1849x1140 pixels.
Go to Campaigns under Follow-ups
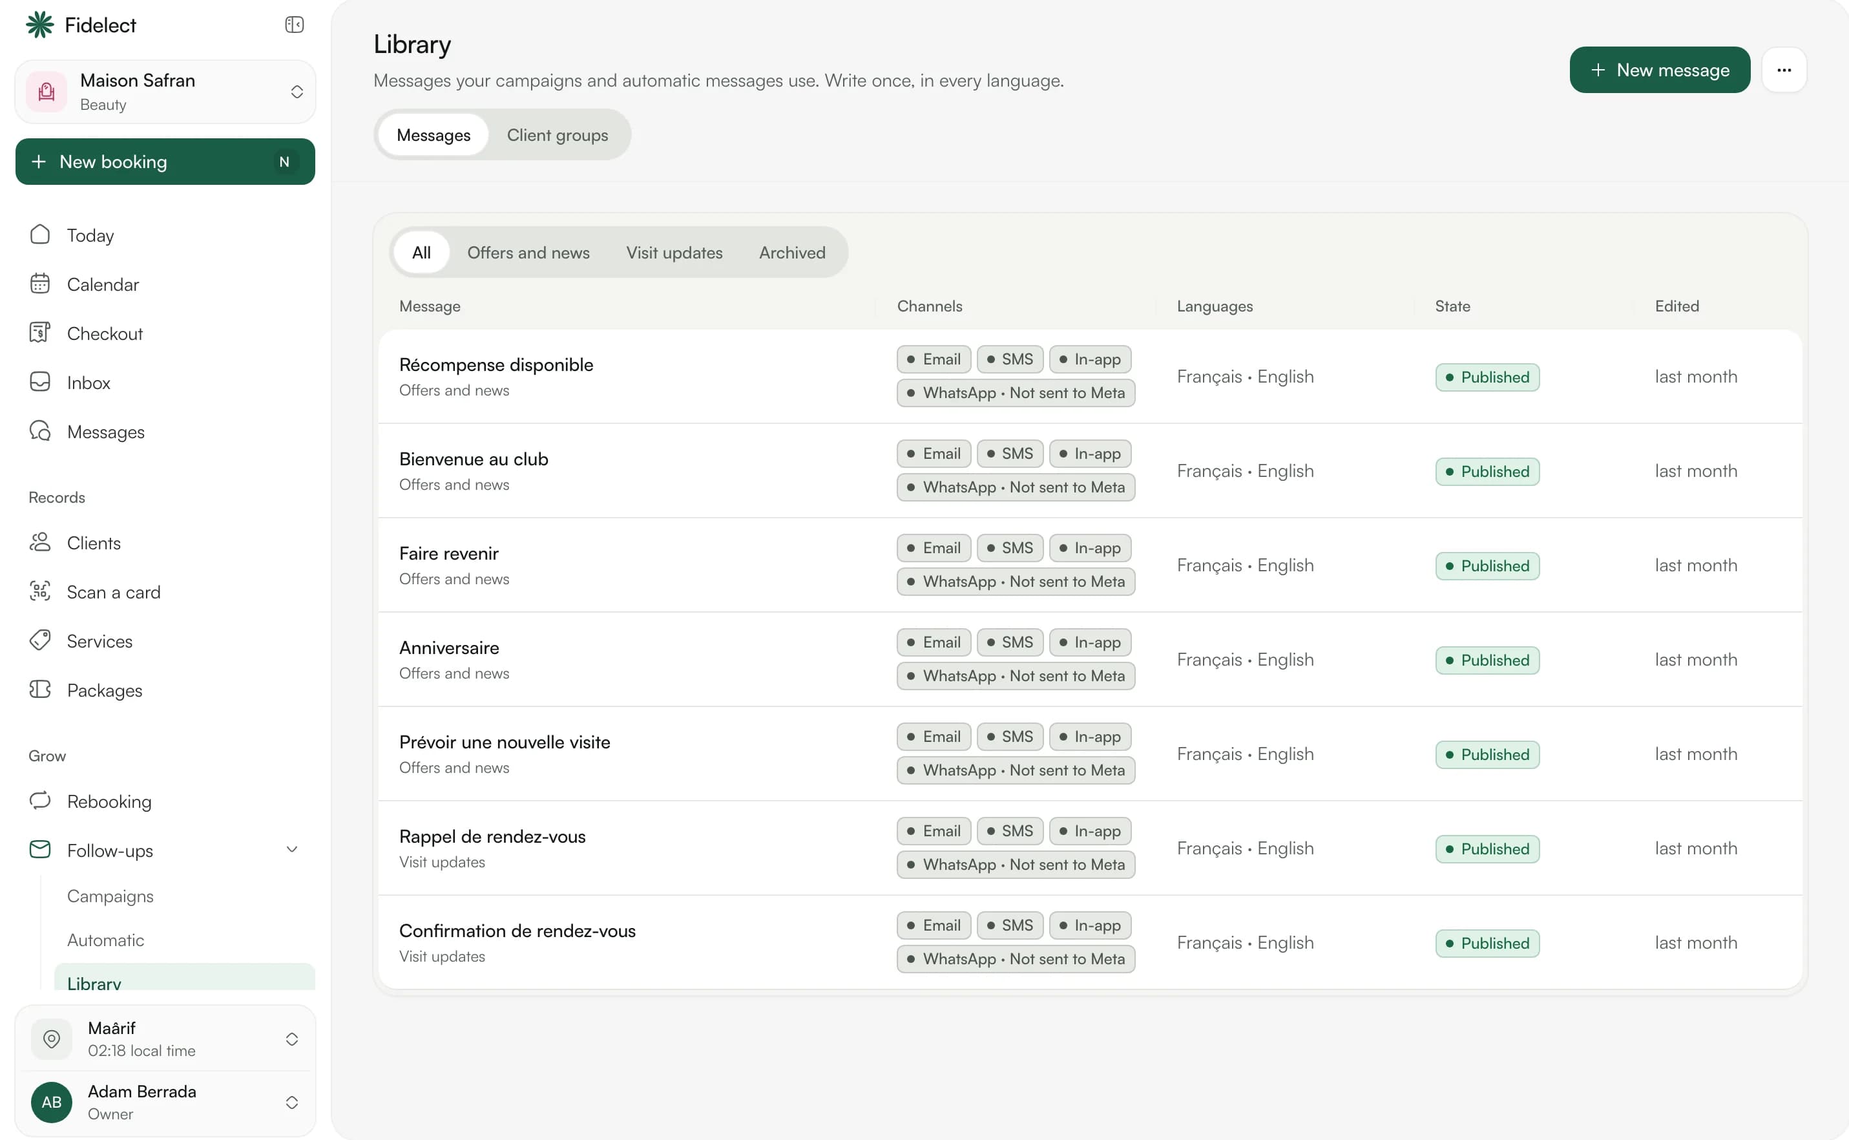[110, 896]
